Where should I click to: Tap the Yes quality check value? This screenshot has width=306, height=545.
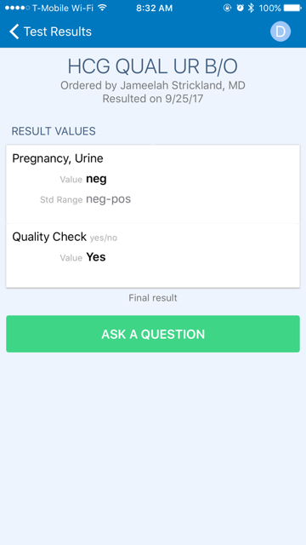point(96,257)
